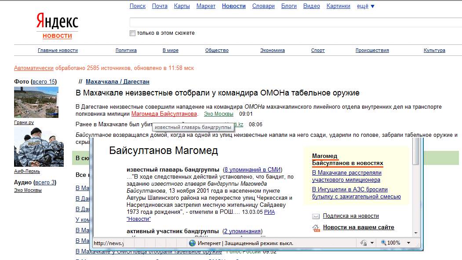Click the ОМОН officers photo thumbnail
The height and width of the screenshot is (260, 462).
click(39, 147)
